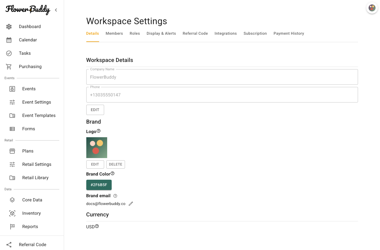Screen dimensions: 380x250
Task: Click the USD currency text
Action: click(90, 227)
